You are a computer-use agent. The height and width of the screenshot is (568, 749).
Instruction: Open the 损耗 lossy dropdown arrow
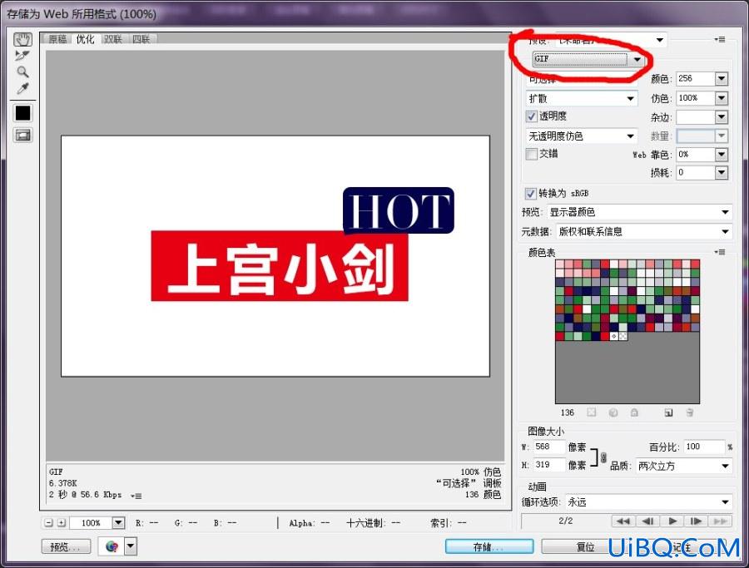click(x=722, y=172)
